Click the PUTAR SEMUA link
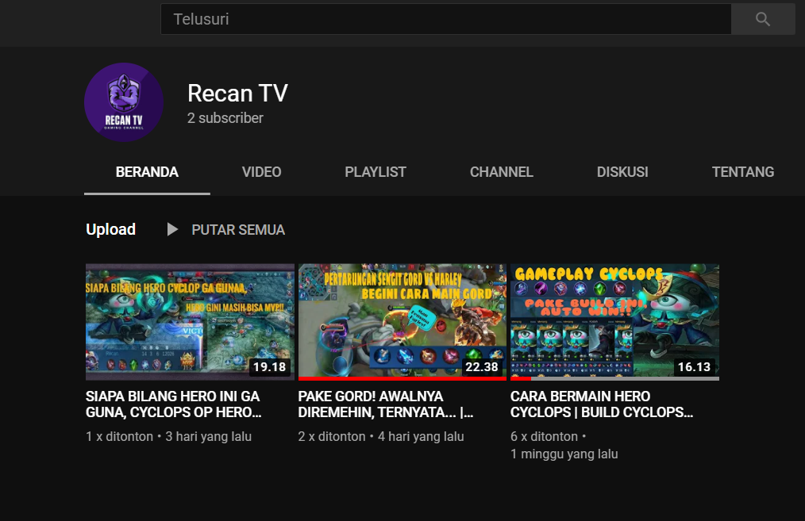This screenshot has height=521, width=805. tap(238, 230)
